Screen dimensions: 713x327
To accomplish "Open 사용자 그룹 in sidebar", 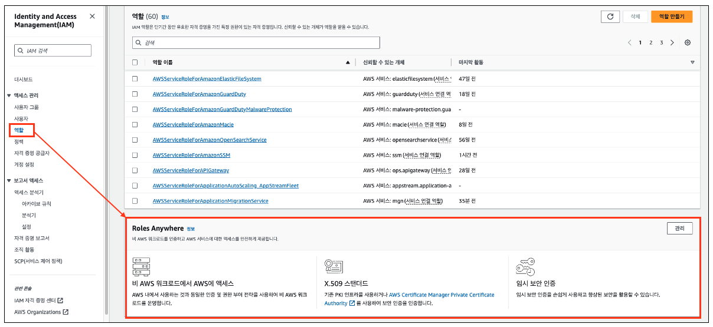I will pos(27,107).
